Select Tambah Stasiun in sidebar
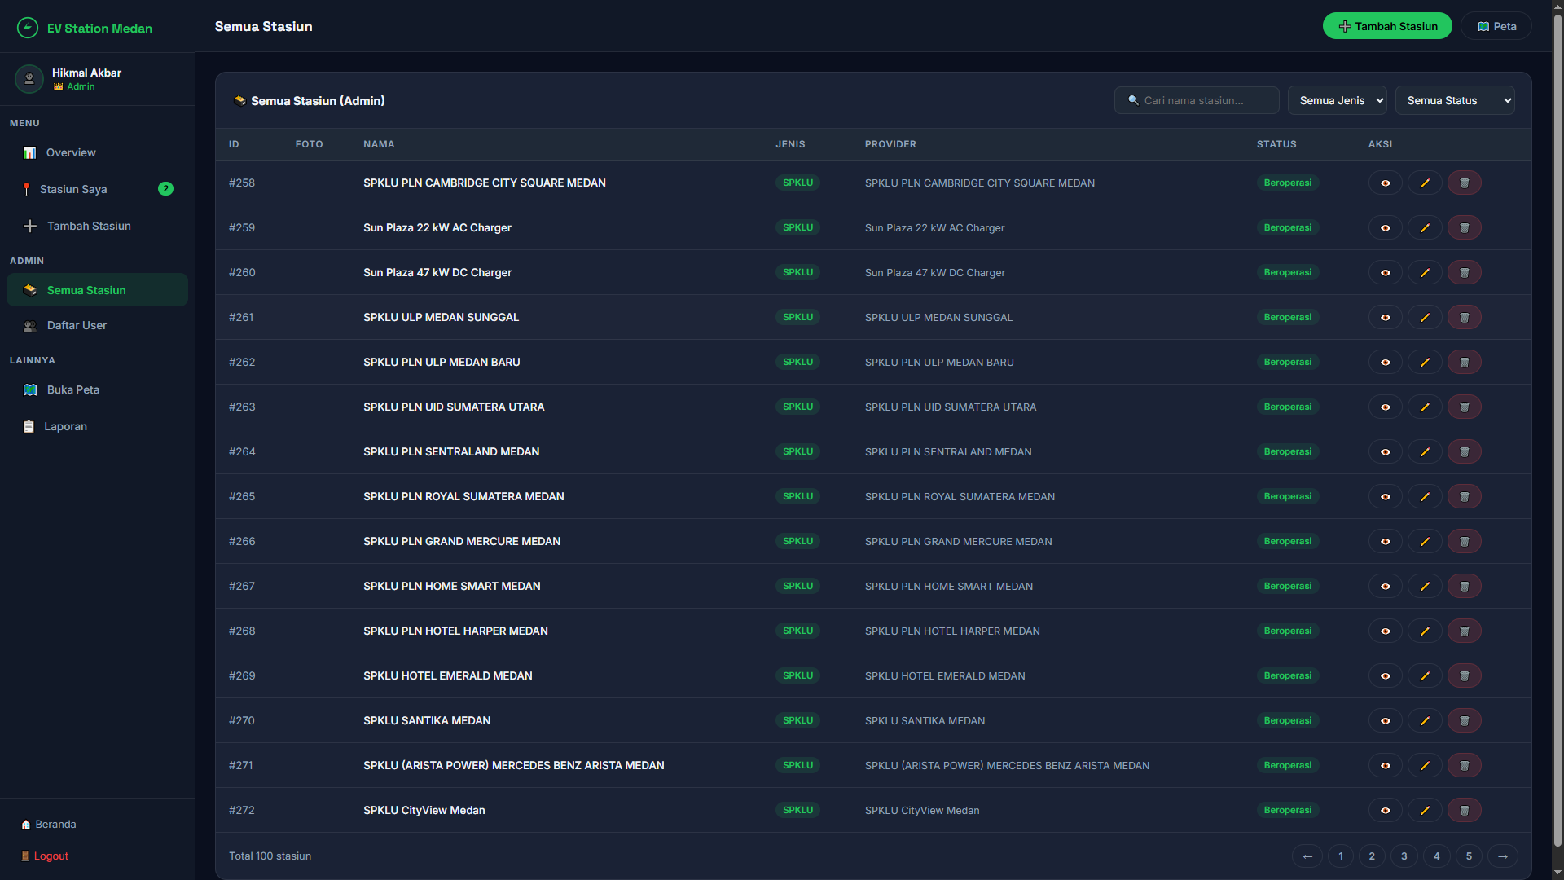 pos(97,226)
